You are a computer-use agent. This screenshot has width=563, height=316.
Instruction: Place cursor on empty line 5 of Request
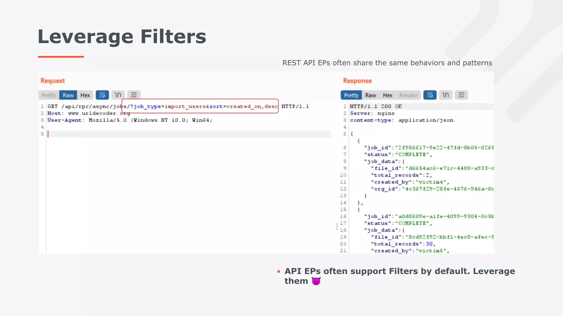pos(189,134)
